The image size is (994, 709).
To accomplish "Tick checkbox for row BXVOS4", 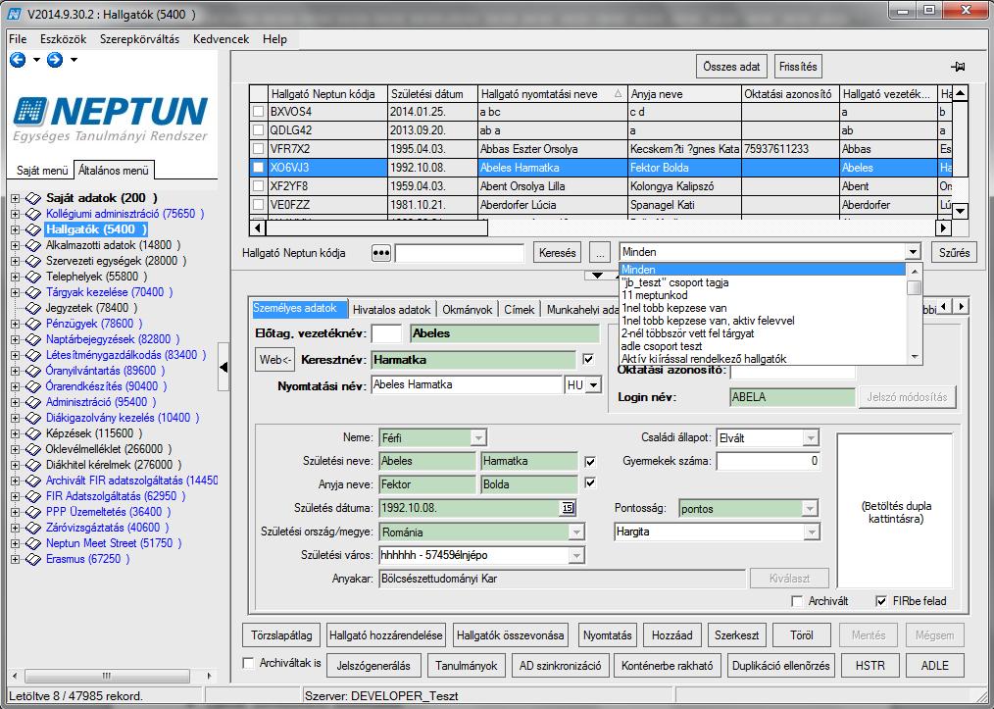I will pyautogui.click(x=259, y=112).
